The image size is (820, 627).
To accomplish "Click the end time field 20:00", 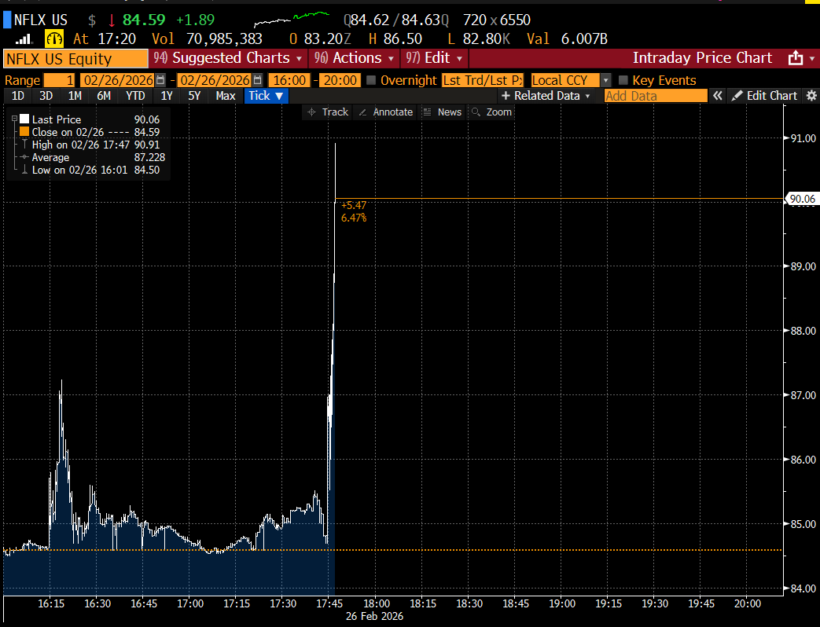I will [x=340, y=80].
